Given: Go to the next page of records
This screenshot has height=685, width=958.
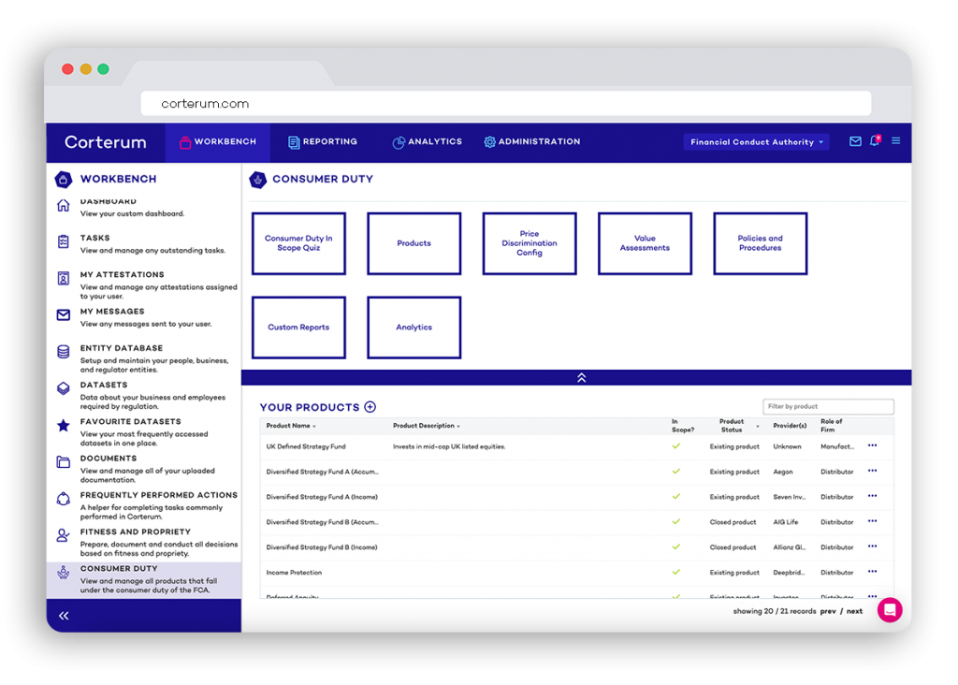Looking at the screenshot, I should click(x=855, y=611).
